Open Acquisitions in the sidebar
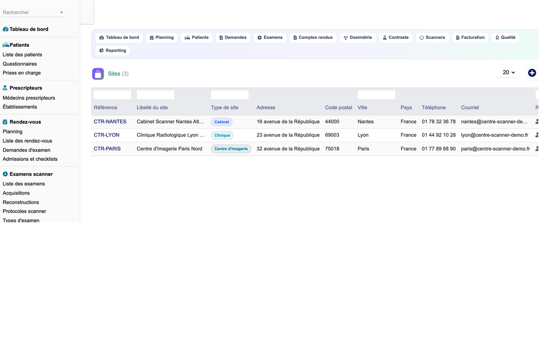This screenshot has height=340, width=550. tap(16, 193)
